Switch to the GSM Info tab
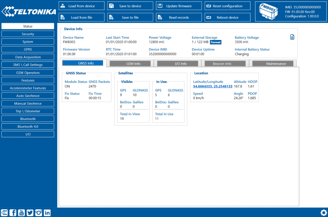Viewport: 328px width, 217px height. [x=130, y=63]
